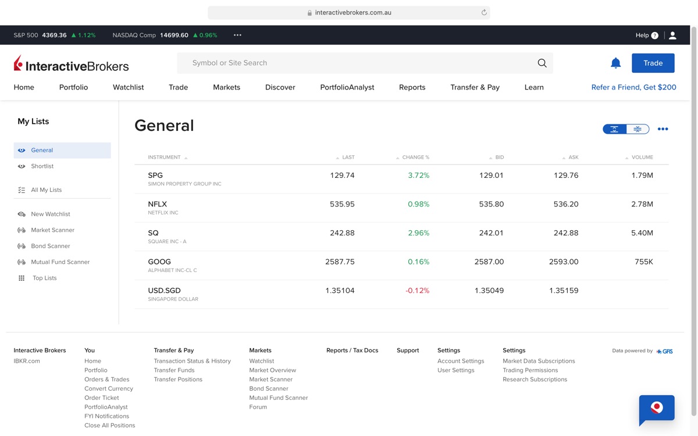Sort the list by Change % column

[x=415, y=158]
